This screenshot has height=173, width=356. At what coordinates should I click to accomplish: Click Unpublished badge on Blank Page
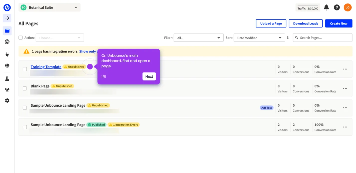[62, 86]
